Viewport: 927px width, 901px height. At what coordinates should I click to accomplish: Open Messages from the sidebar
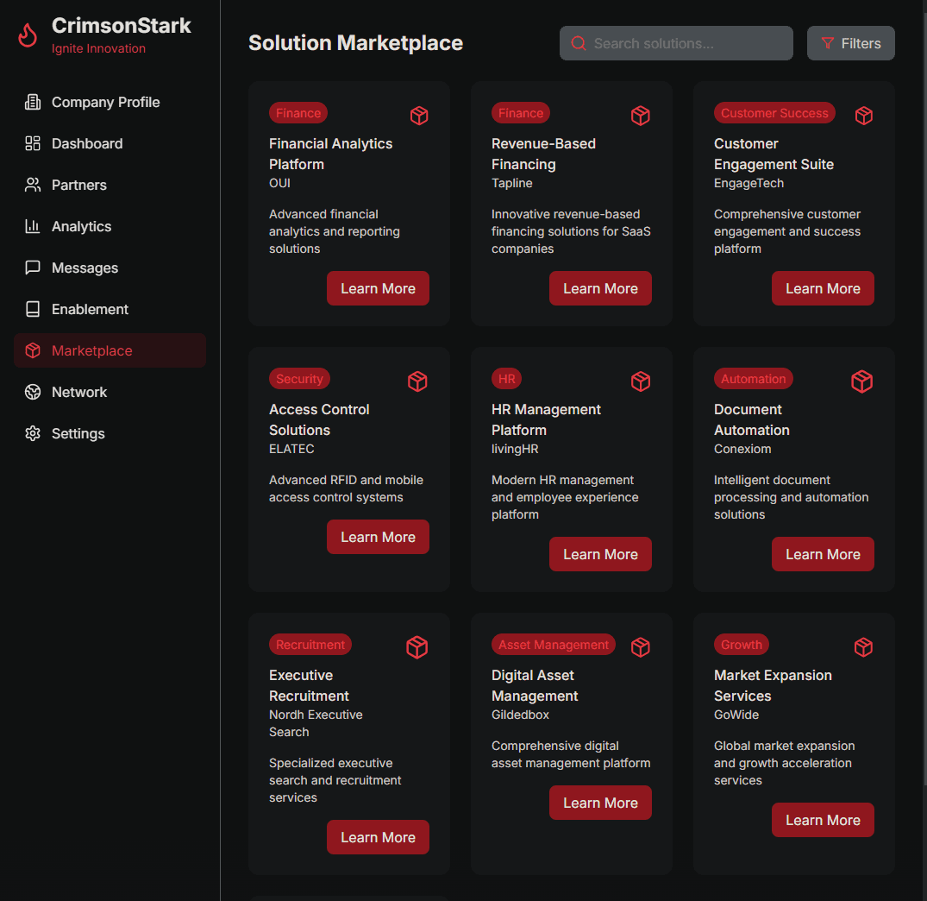pos(110,268)
